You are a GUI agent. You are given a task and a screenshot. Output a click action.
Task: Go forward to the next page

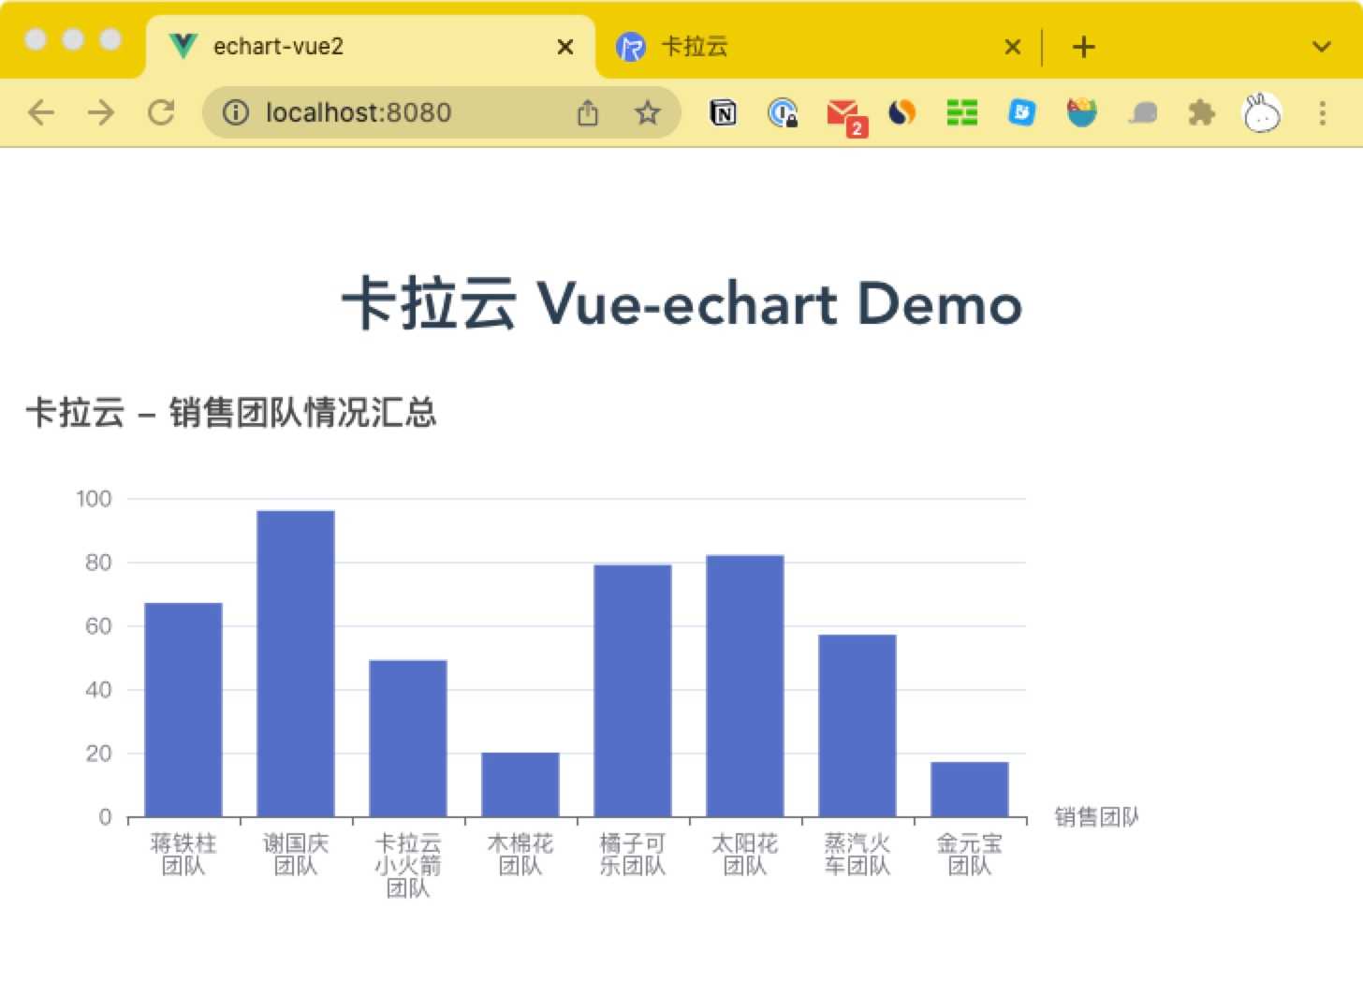(x=100, y=113)
